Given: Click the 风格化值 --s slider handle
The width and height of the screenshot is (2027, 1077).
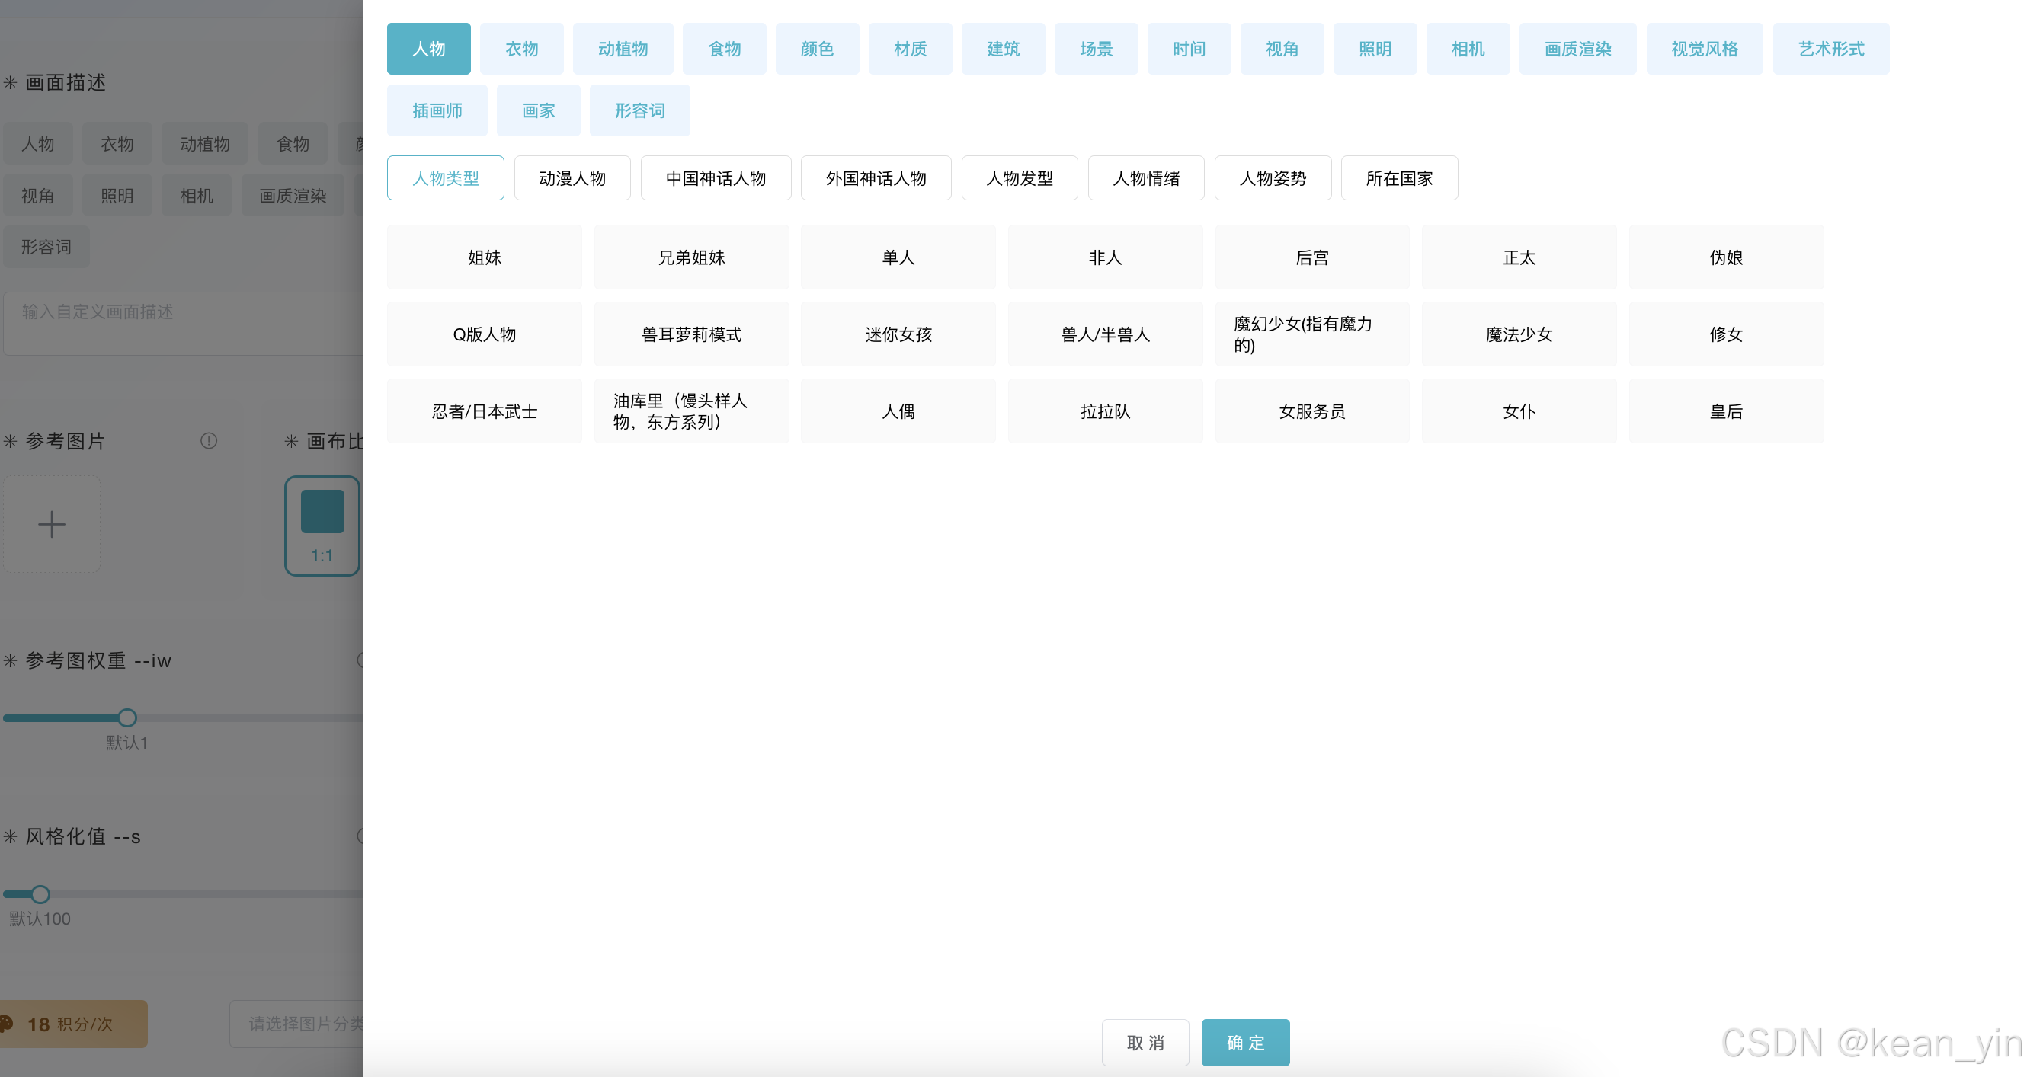Looking at the screenshot, I should [40, 893].
